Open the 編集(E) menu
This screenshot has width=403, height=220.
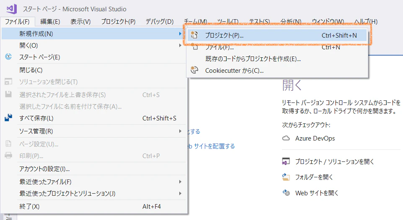point(50,22)
